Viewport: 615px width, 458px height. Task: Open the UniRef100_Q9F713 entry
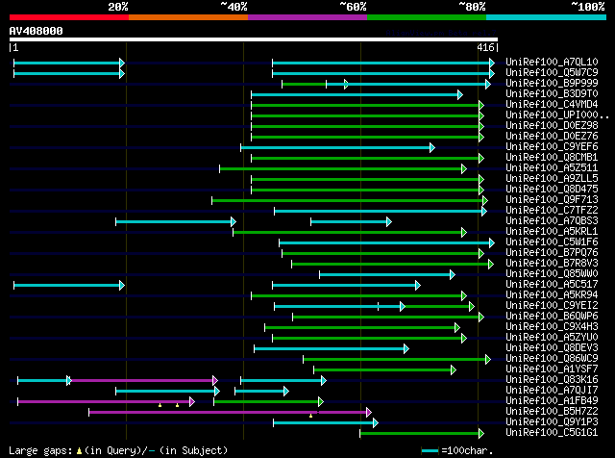552,200
